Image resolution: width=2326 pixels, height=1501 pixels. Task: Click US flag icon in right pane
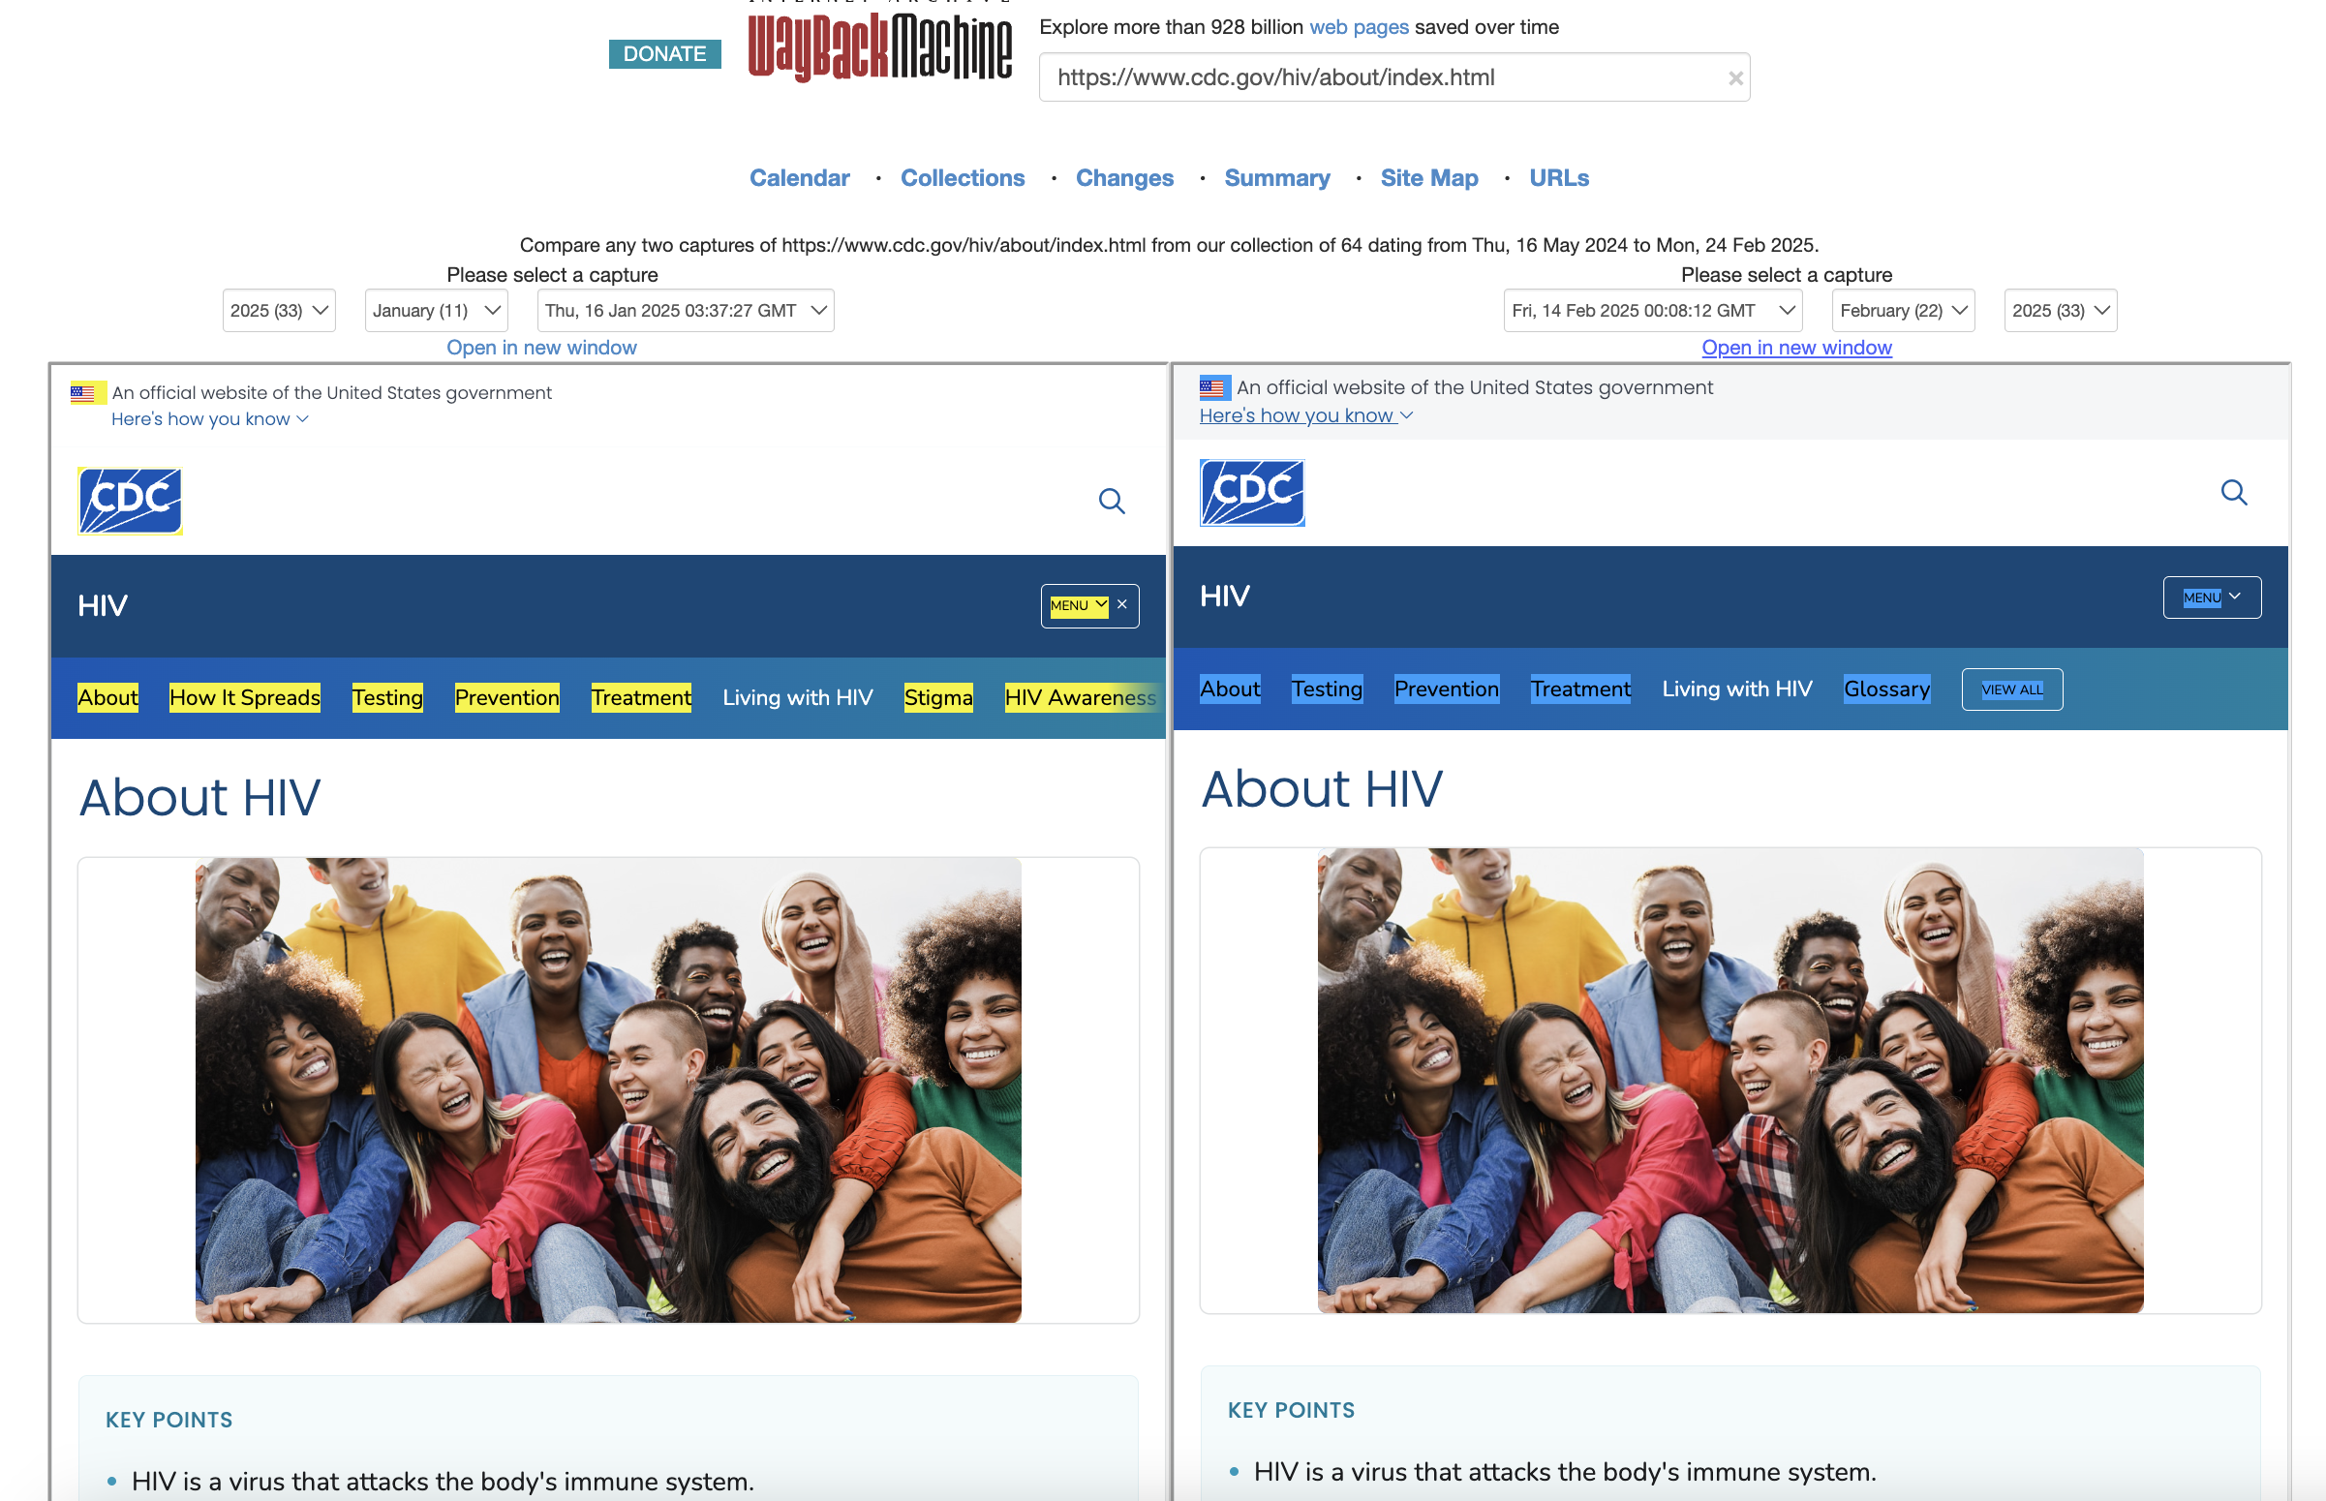[x=1213, y=388]
